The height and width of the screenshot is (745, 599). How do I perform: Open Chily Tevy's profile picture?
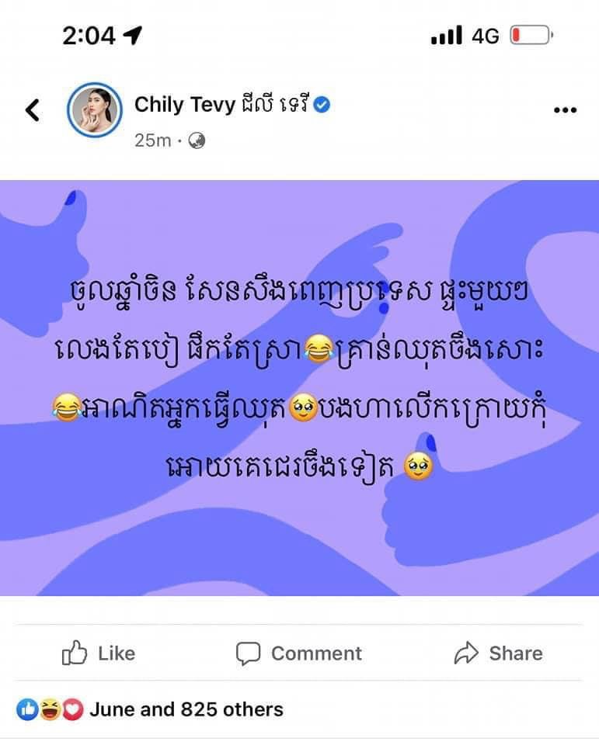coord(95,110)
